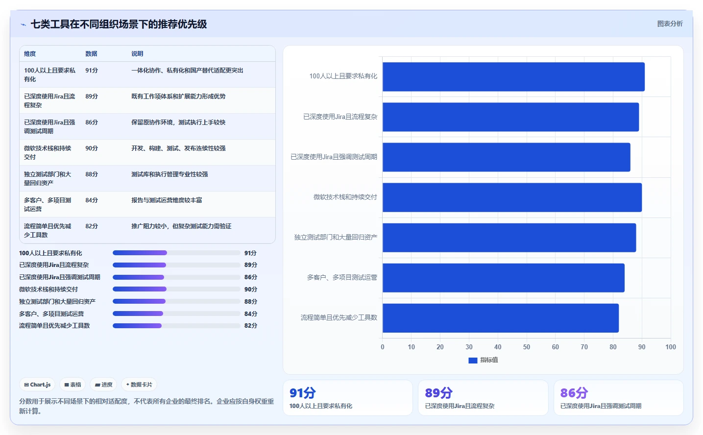The width and height of the screenshot is (703, 435).
Task: Click the chart bar for 流程简单且优先减少工具数
Action: (x=501, y=318)
